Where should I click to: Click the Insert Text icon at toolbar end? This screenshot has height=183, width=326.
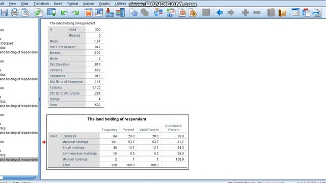(x=317, y=12)
